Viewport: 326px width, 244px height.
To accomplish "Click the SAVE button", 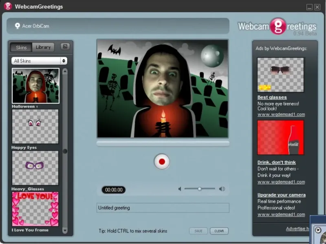I will 198,231.
